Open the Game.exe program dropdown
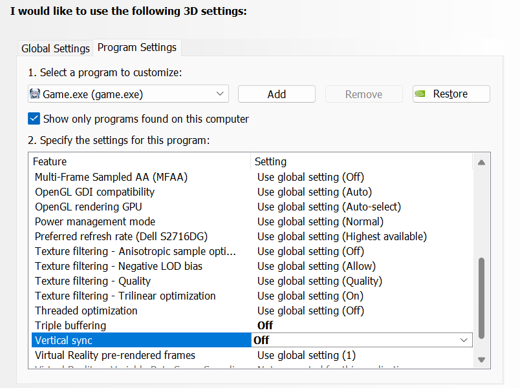 point(128,94)
